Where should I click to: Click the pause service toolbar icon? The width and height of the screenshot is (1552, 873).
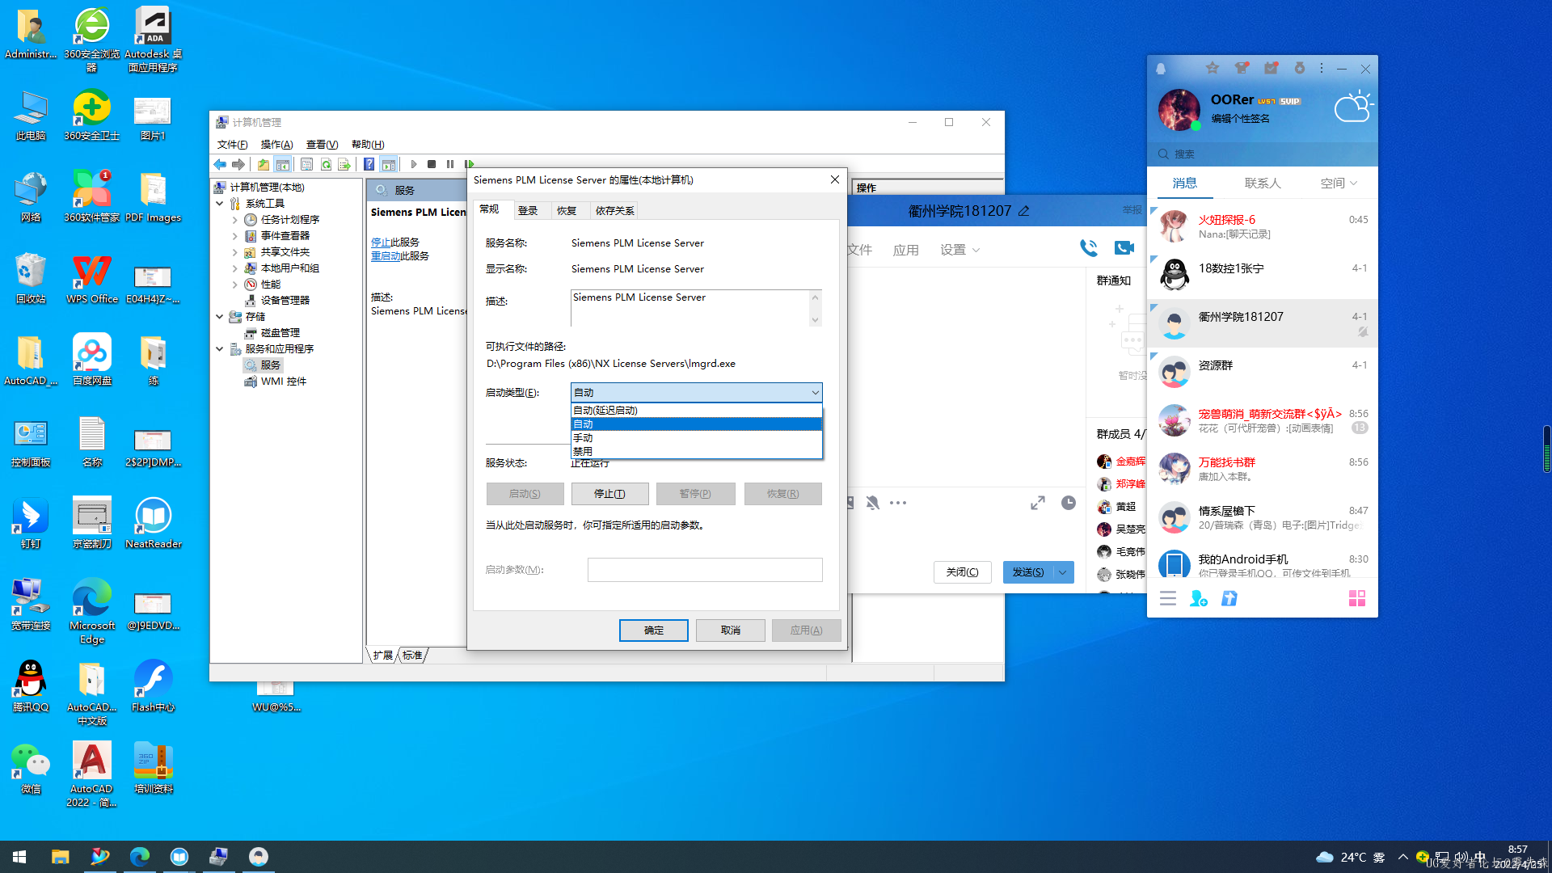(450, 164)
